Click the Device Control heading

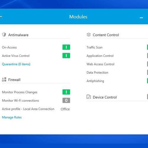(x=105, y=97)
